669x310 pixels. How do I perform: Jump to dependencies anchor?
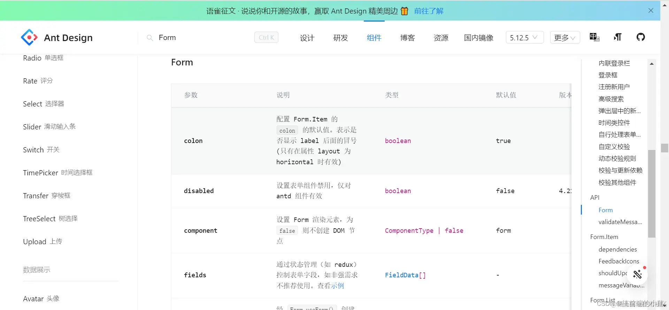coord(617,249)
